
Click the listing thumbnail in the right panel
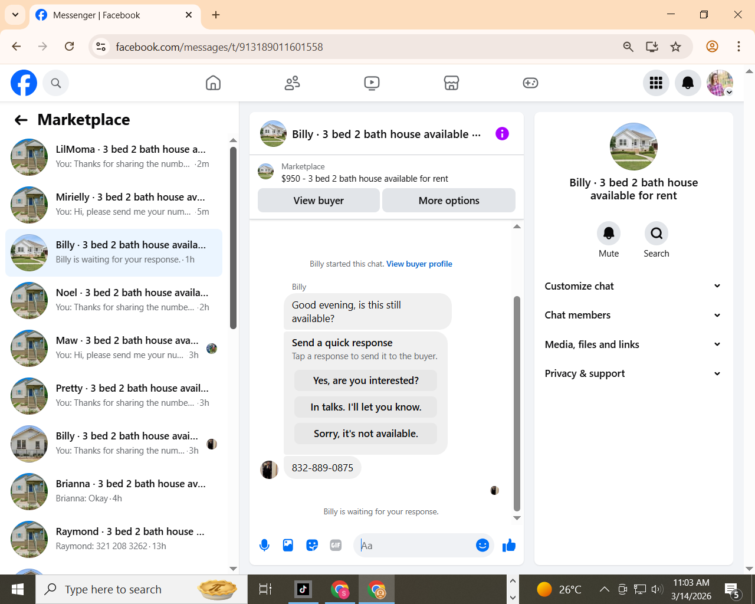click(x=633, y=147)
